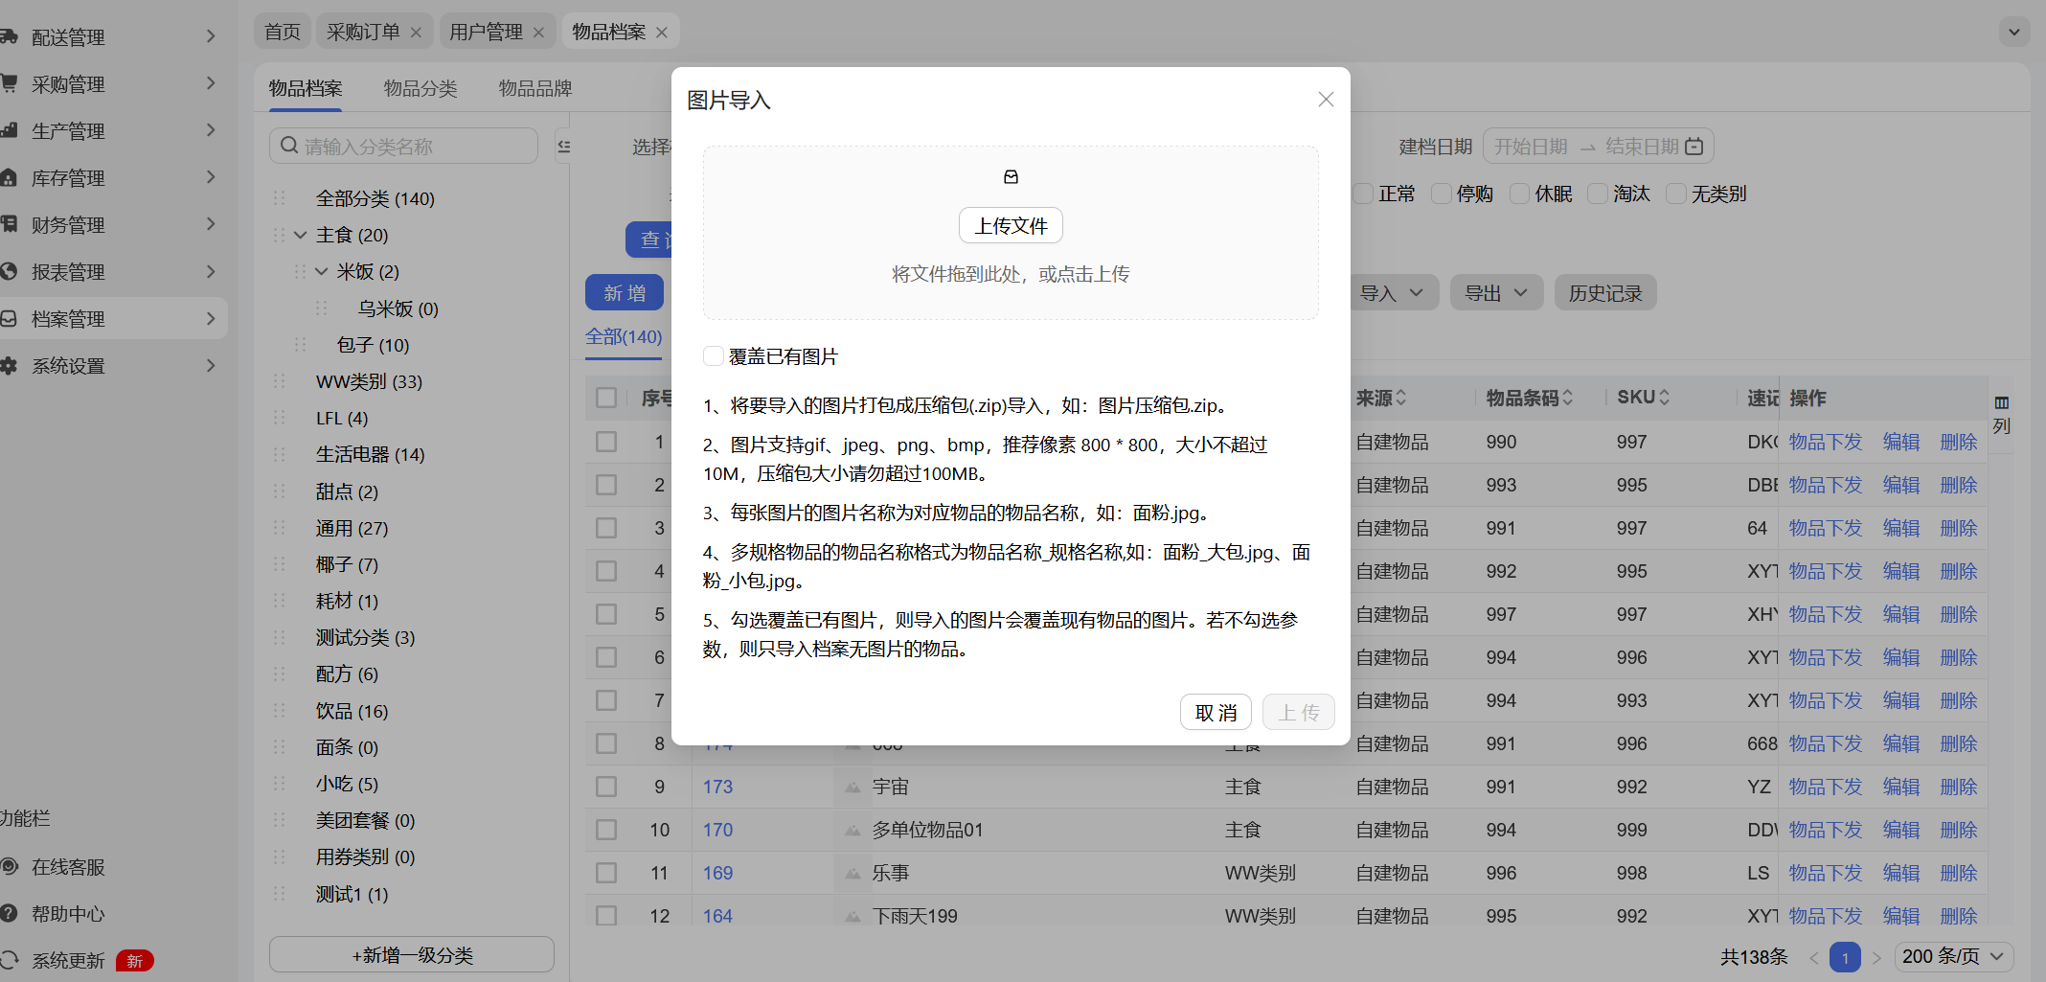Click the collapse category panel icon
Viewport: 2046px width, 982px height.
pos(563,147)
